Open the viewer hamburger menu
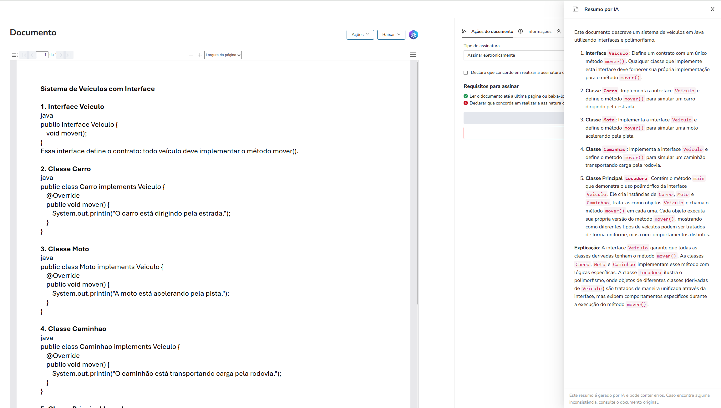721x408 pixels. (413, 55)
